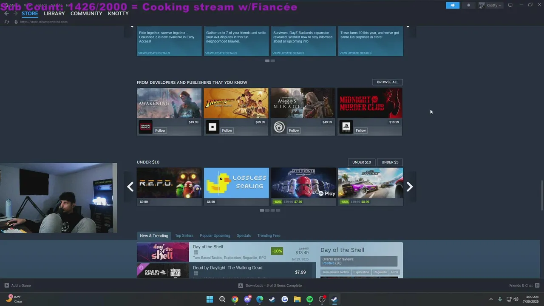Viewport: 544px width, 306px height.
Task: Open the Downloads manager icon
Action: click(240, 285)
